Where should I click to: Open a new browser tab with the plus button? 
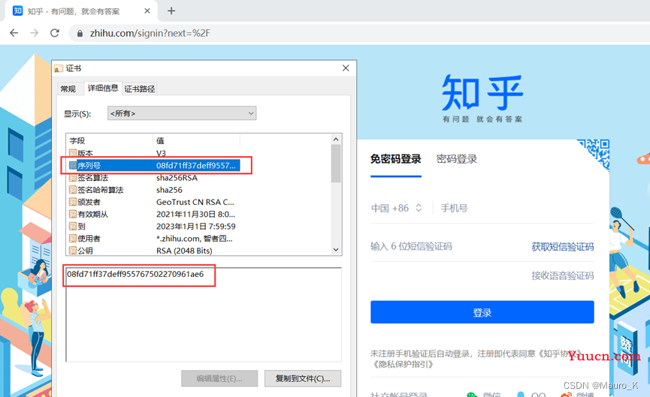[171, 11]
